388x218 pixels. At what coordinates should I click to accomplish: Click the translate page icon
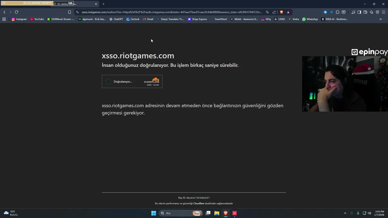click(x=267, y=12)
